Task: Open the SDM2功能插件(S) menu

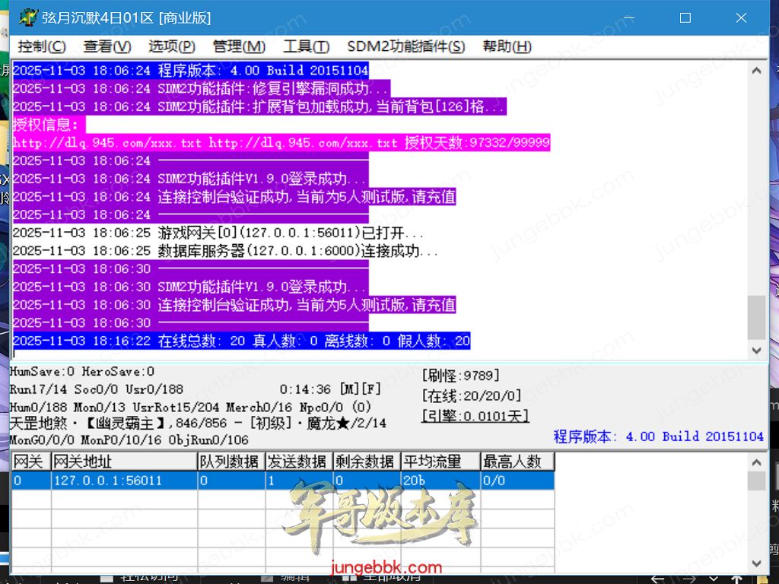Action: tap(405, 46)
